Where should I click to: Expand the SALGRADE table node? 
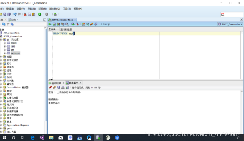pos(5,53)
